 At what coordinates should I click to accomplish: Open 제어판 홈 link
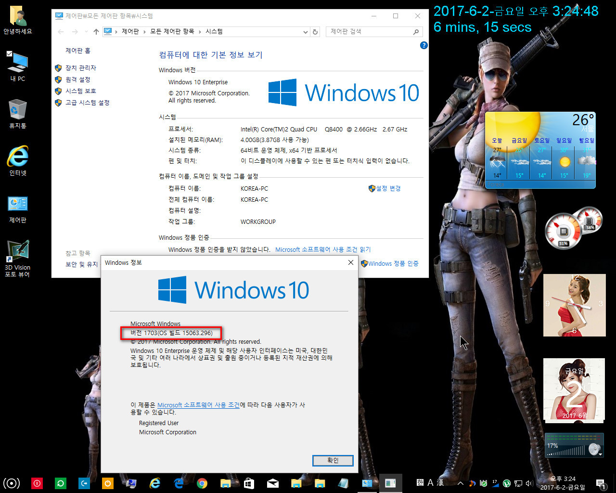(x=78, y=51)
